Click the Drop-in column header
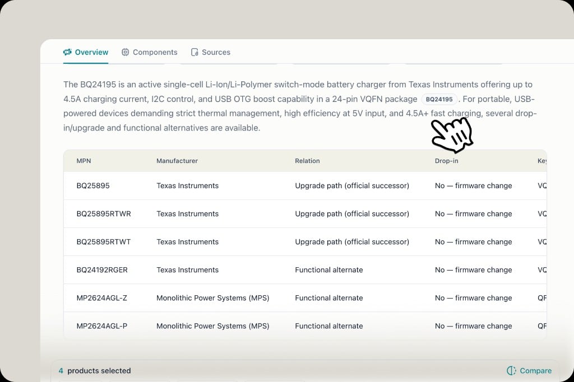574x382 pixels. pyautogui.click(x=446, y=161)
